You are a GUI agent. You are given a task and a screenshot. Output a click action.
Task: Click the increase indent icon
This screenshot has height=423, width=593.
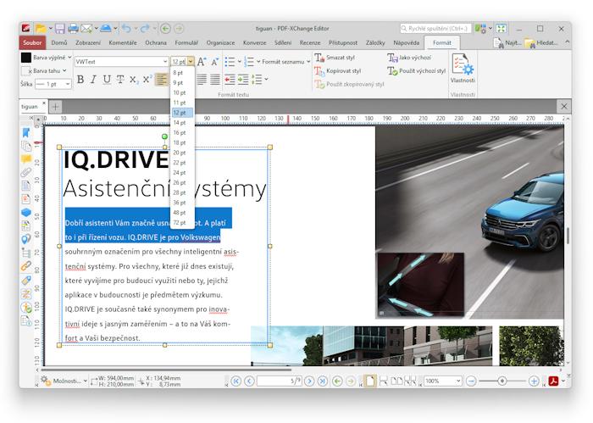(243, 80)
